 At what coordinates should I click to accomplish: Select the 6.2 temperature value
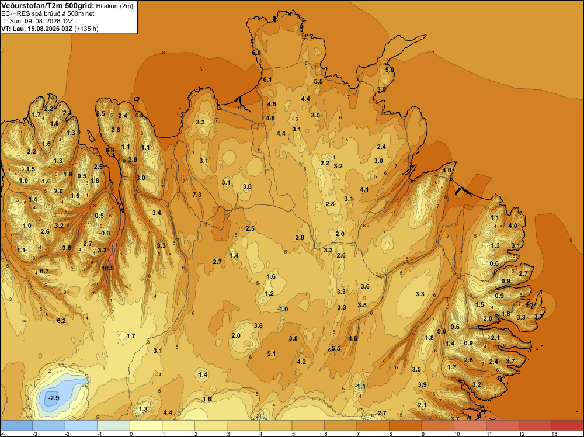coord(61,321)
